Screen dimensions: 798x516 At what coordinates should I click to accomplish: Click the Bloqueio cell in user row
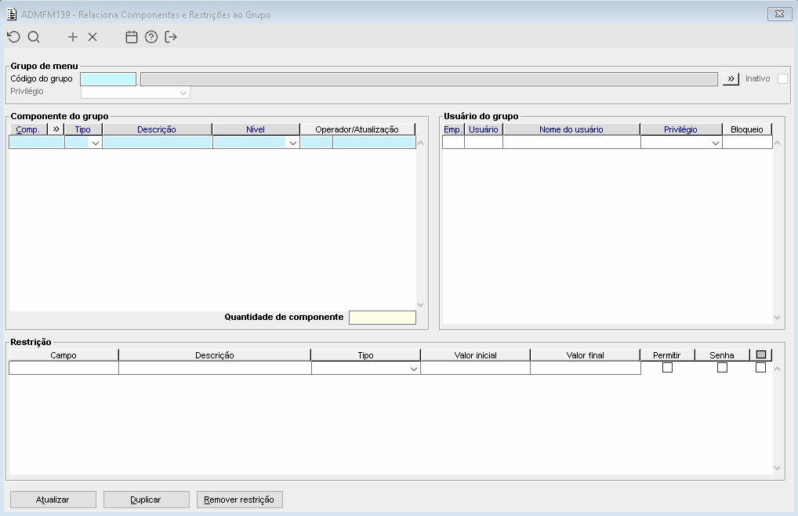[x=747, y=143]
